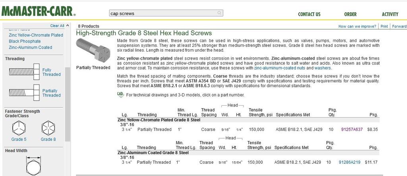Click the $8.35 price
Viewport: 407px width, 176px height.
click(372, 129)
